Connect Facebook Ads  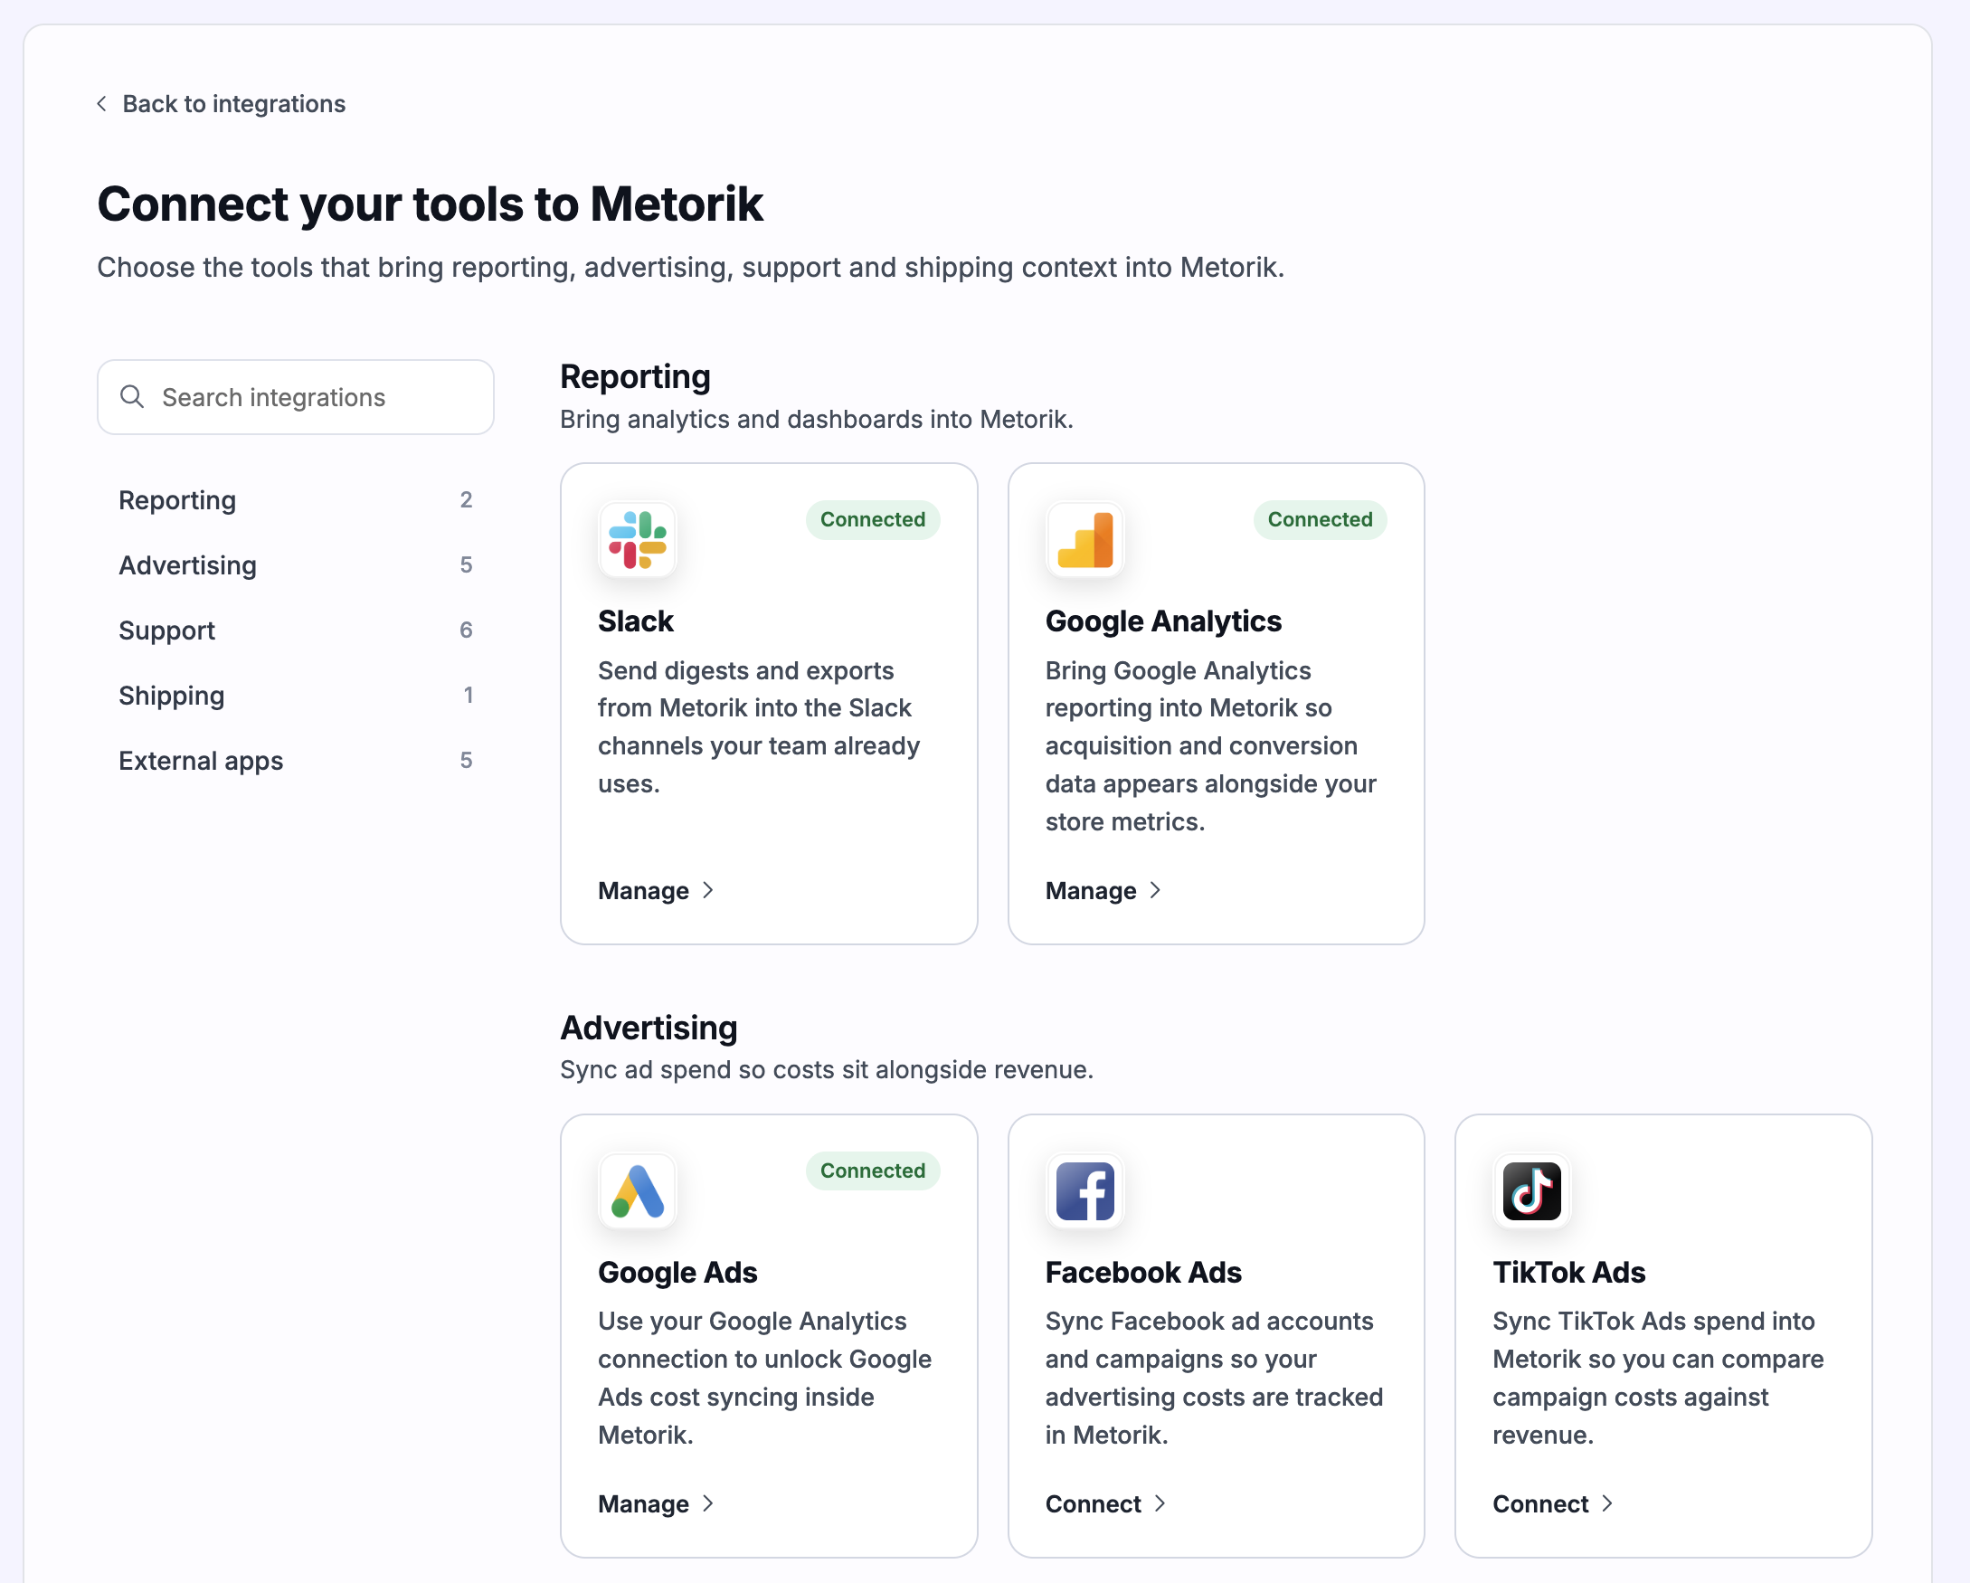click(x=1105, y=1503)
